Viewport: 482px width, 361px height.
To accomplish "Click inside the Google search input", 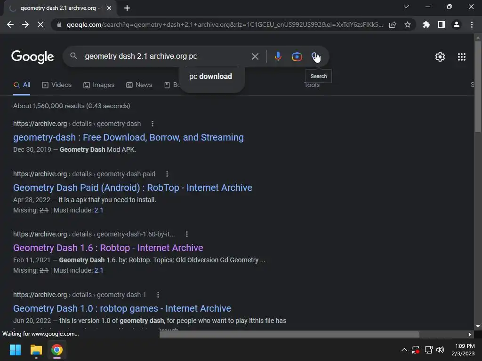I will coord(164,56).
